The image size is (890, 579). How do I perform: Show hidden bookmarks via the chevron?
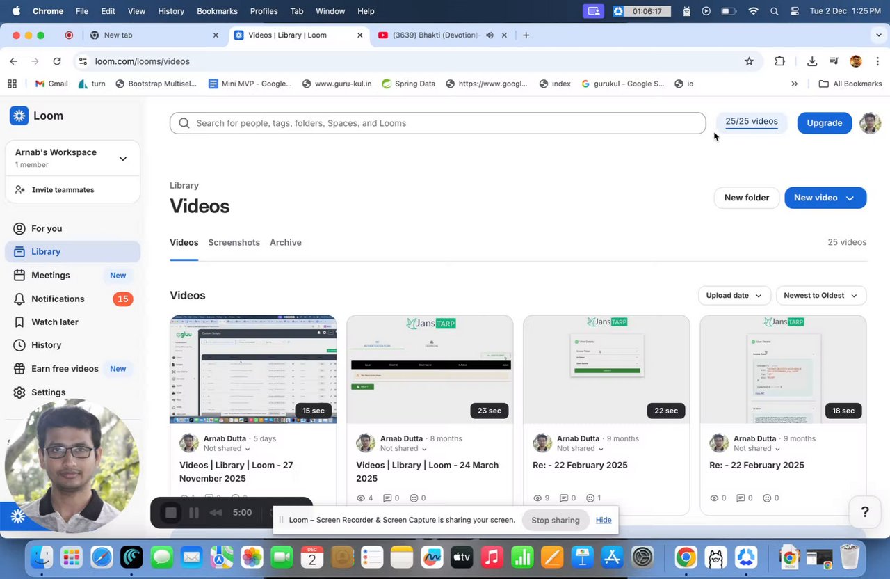click(794, 84)
